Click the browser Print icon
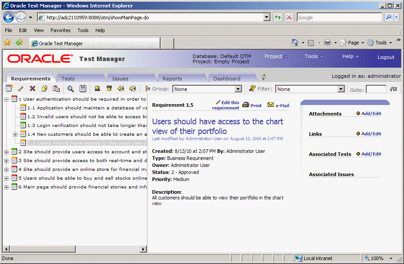The image size is (404, 264). [328, 43]
